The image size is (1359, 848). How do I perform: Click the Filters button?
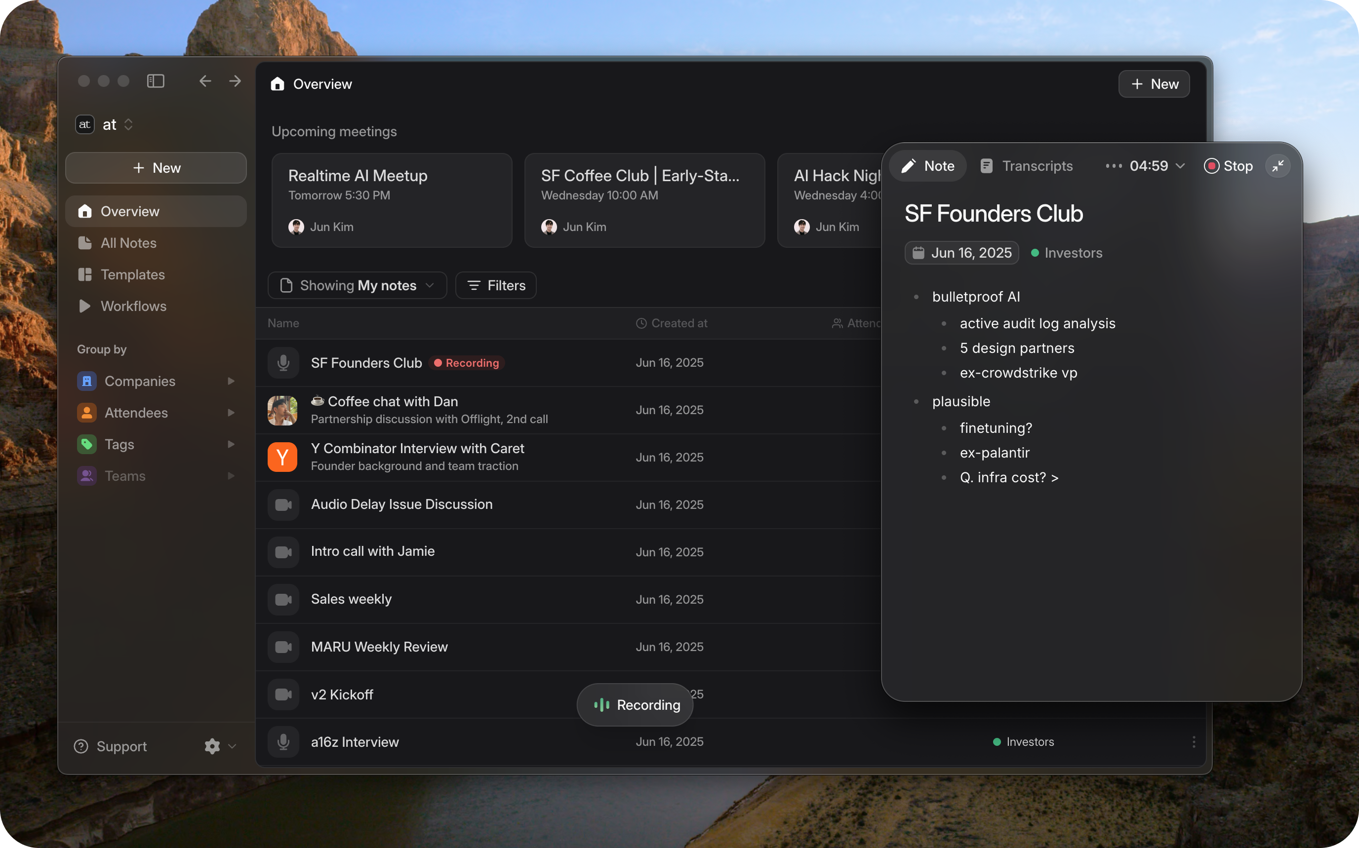click(496, 285)
